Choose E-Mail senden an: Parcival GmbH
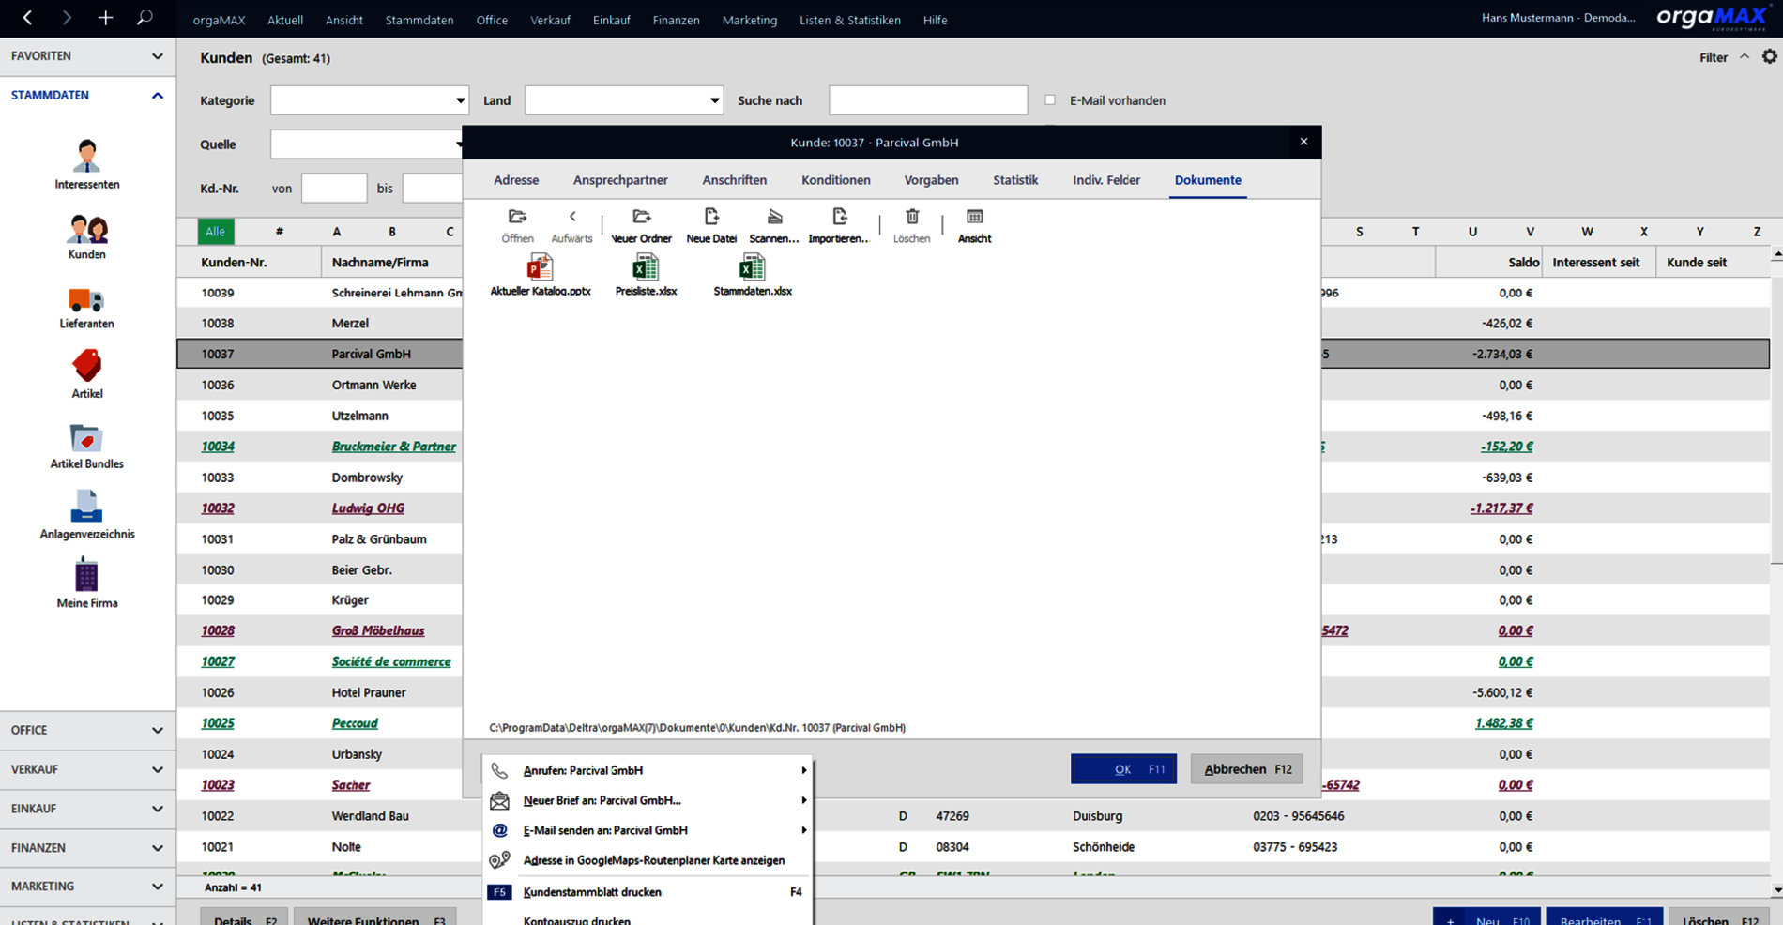Screen dimensions: 1783x925 648,830
